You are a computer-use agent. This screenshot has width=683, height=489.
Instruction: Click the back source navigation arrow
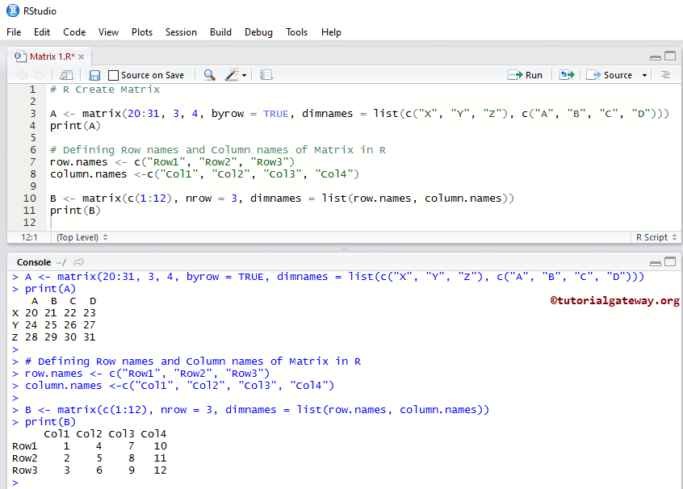22,74
